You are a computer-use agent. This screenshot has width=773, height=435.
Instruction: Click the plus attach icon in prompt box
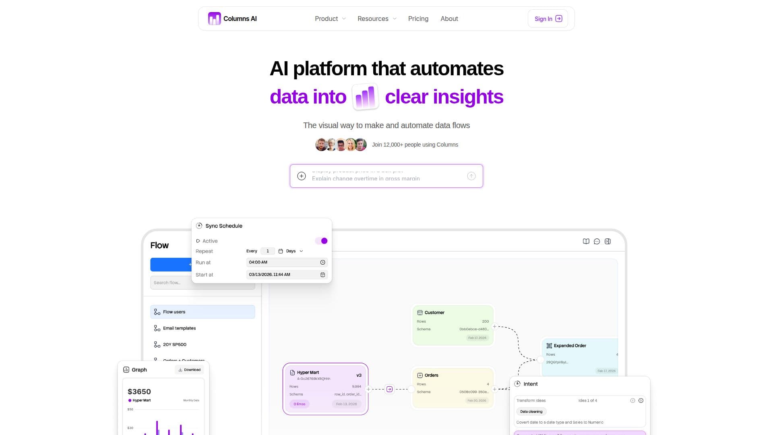(x=301, y=176)
